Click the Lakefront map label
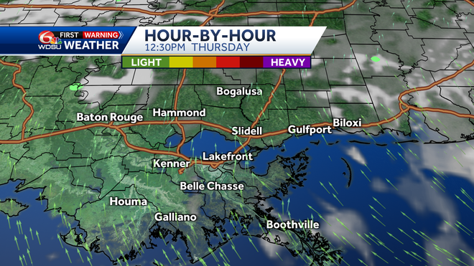Image resolution: width=474 pixels, height=266 pixels. click(228, 156)
